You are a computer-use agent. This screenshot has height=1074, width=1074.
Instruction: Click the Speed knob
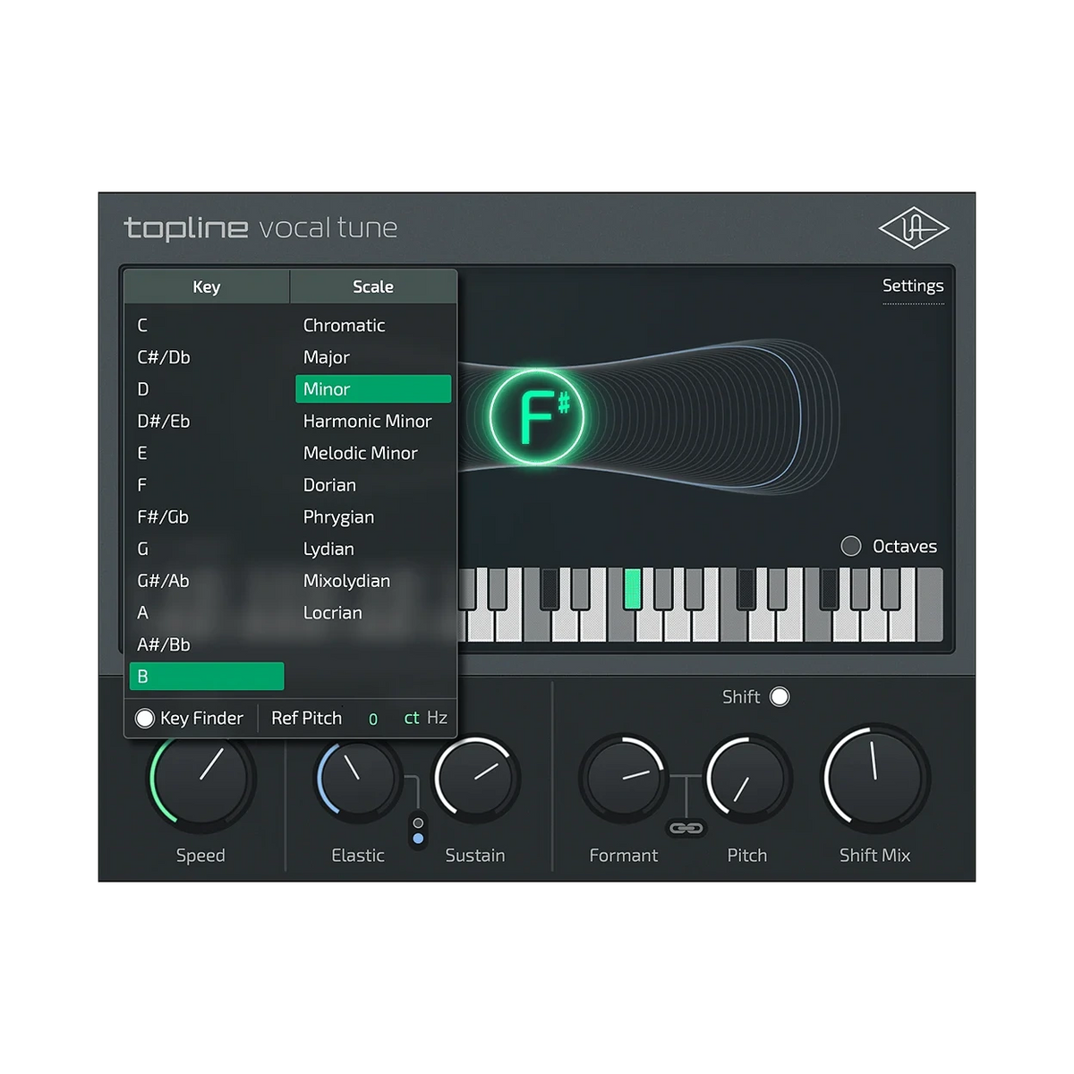coord(202,777)
